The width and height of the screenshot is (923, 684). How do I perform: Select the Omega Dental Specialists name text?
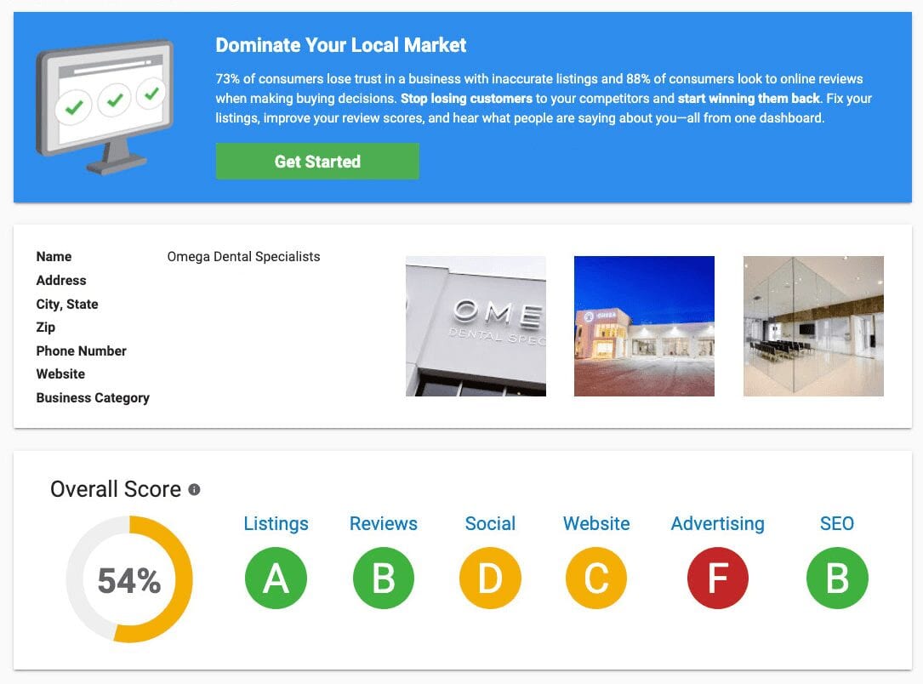click(243, 257)
